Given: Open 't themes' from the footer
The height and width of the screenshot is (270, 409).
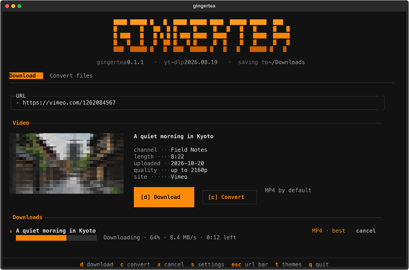Looking at the screenshot, I should coord(288,264).
